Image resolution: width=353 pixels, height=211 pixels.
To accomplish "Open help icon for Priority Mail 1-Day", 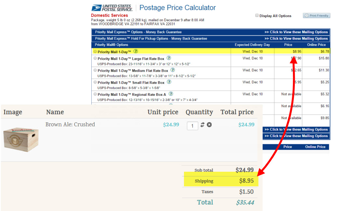I will pyautogui.click(x=136, y=51).
